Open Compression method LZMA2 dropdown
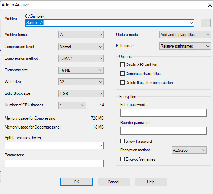This screenshot has width=213, height=194. point(81,58)
